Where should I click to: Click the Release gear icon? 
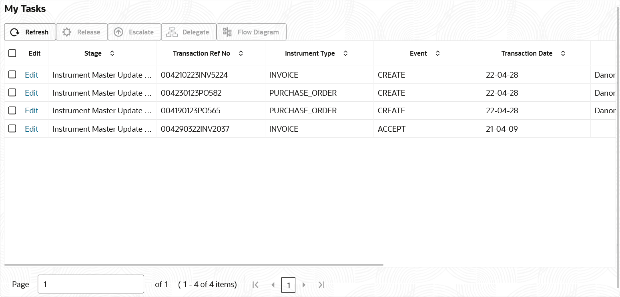67,32
